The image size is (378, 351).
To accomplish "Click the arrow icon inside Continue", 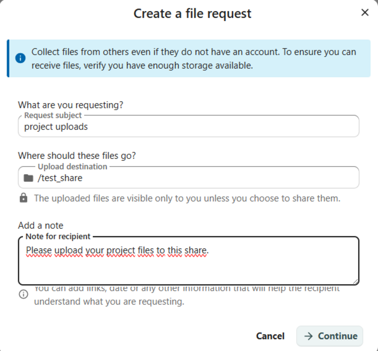I will point(309,336).
